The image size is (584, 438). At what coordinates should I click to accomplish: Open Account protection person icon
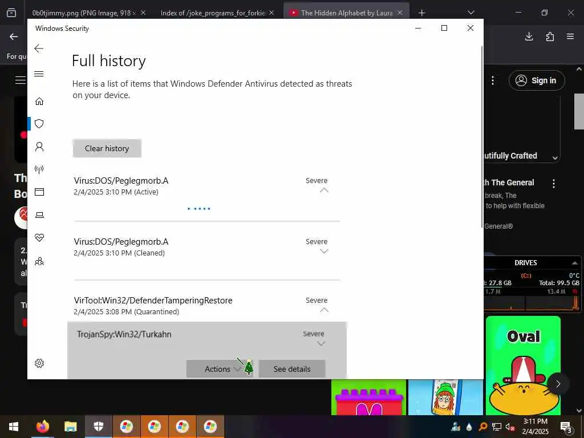pos(39,147)
